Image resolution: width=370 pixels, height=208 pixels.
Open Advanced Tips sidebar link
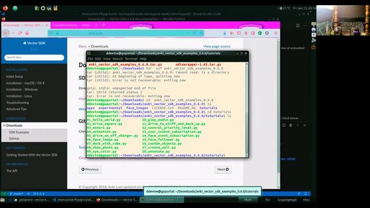pyautogui.click(x=17, y=109)
